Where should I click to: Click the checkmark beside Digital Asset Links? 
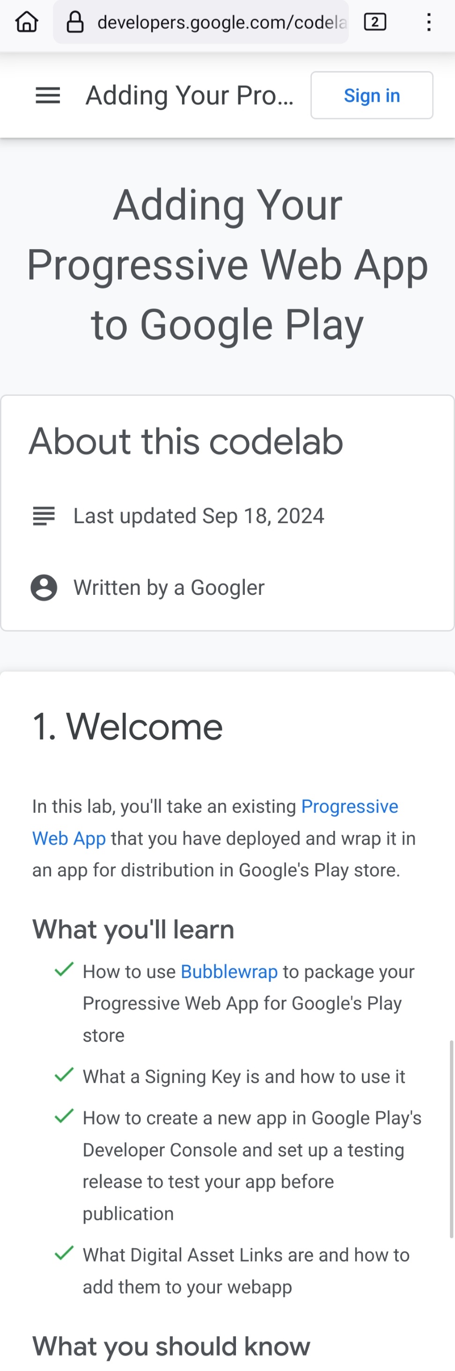pyautogui.click(x=64, y=1253)
